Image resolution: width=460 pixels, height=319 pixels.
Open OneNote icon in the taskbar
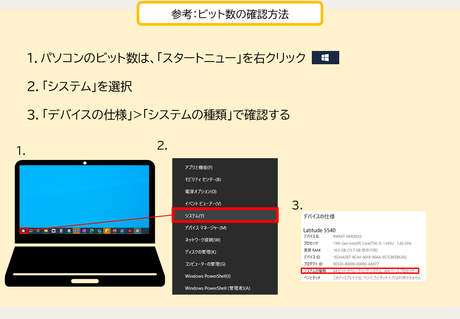(x=84, y=231)
